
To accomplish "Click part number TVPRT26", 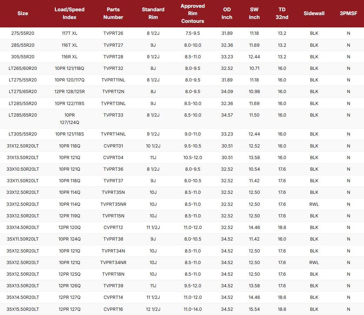I will [x=113, y=33].
